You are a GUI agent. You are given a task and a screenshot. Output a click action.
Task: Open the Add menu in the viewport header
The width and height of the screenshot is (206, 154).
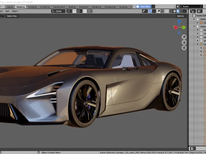pyautogui.click(x=7, y=11)
